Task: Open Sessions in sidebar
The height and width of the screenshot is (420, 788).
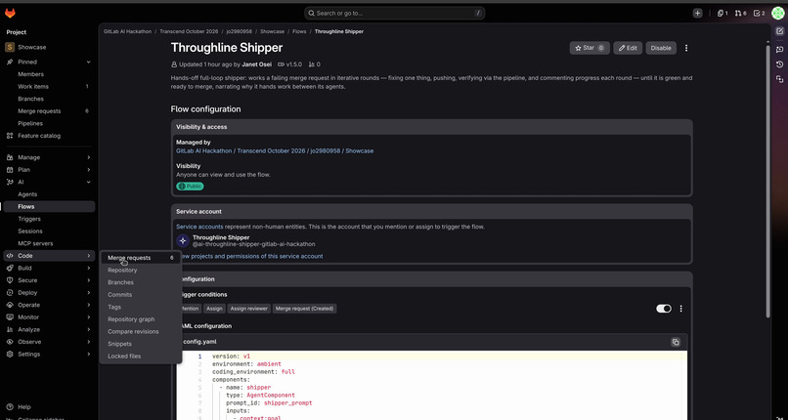Action: pyautogui.click(x=49, y=231)
